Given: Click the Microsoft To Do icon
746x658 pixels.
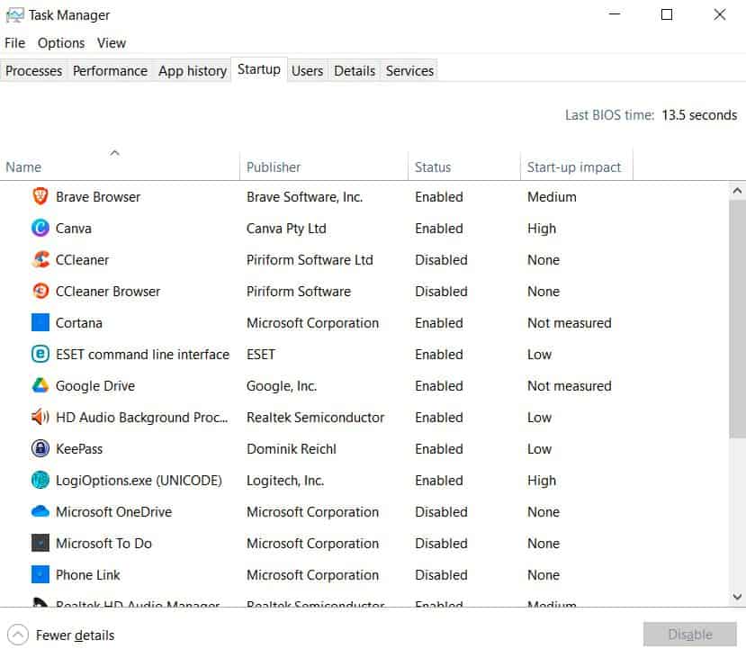Looking at the screenshot, I should (x=40, y=543).
